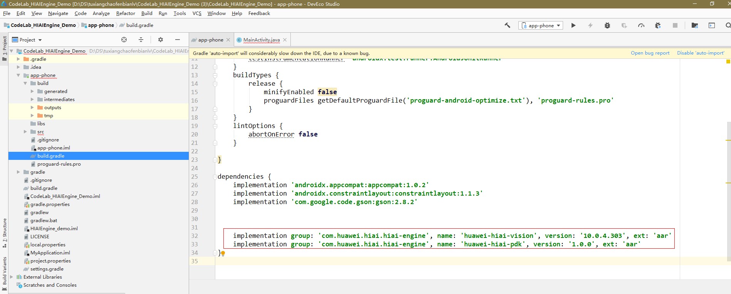Click the editor vertical scrollbar
Screen dimensions: 731x294
pos(728,191)
